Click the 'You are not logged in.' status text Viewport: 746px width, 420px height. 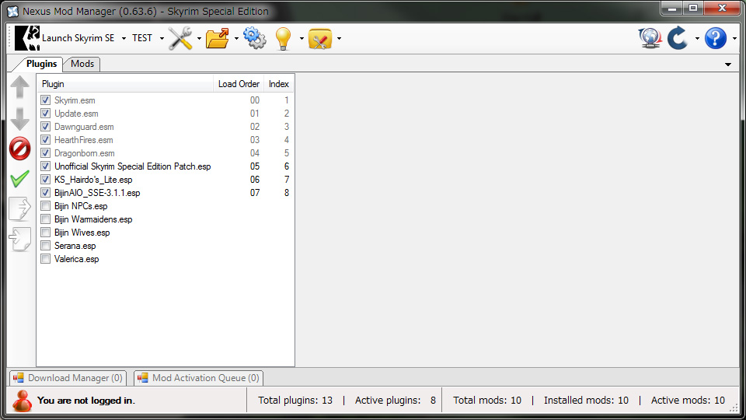coord(85,401)
